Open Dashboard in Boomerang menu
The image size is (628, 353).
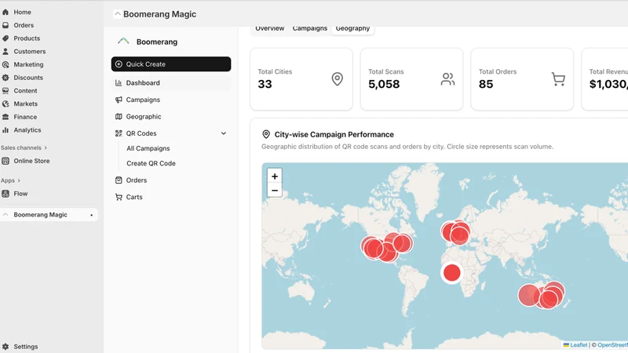click(171, 83)
